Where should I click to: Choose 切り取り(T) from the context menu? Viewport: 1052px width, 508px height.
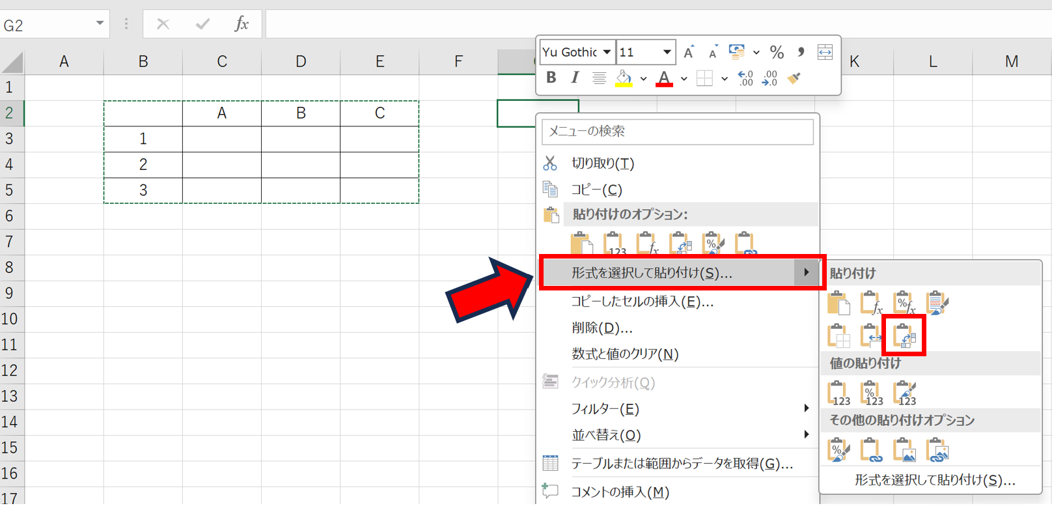(677, 163)
